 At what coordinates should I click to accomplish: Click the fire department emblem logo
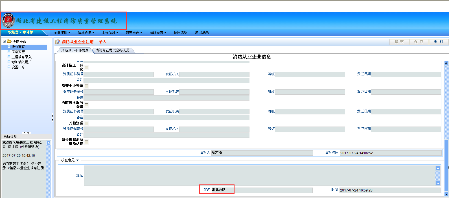(8, 20)
